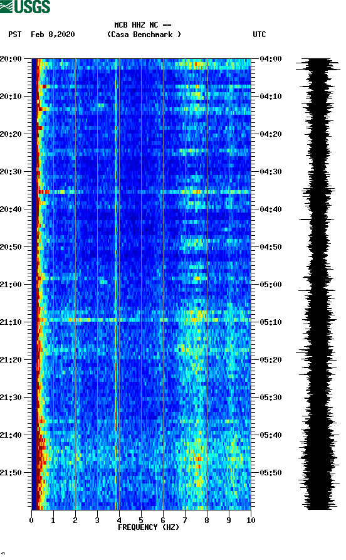Click the 20:50 PST time label
The width and height of the screenshot is (346, 560).
11,247
